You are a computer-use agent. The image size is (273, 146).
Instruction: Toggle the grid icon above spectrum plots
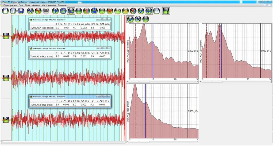point(145,19)
